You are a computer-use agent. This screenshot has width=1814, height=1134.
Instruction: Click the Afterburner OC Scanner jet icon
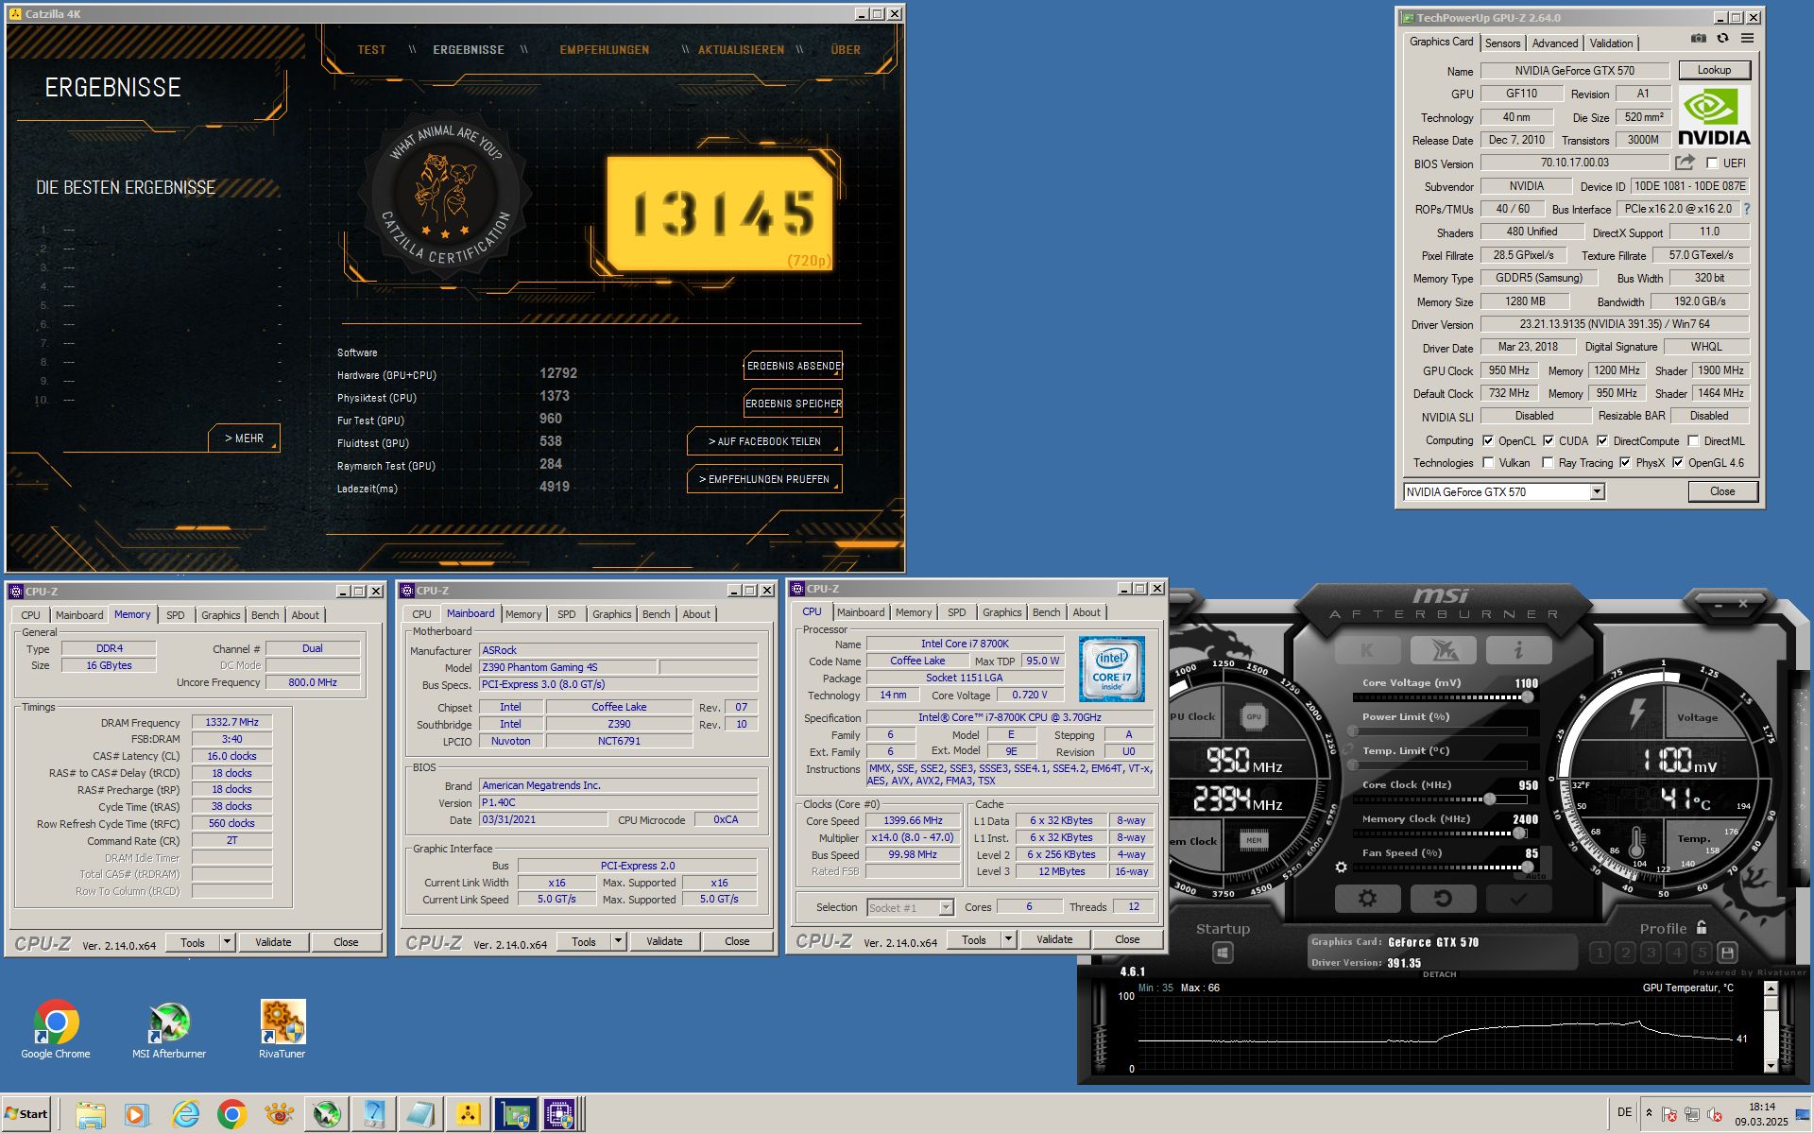pyautogui.click(x=1443, y=650)
